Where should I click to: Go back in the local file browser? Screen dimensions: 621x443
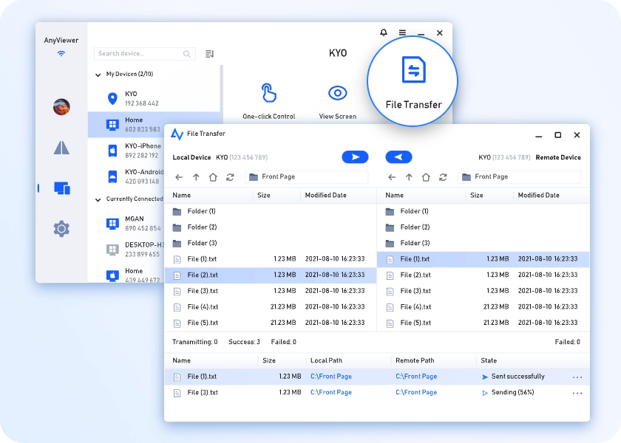pyautogui.click(x=179, y=177)
